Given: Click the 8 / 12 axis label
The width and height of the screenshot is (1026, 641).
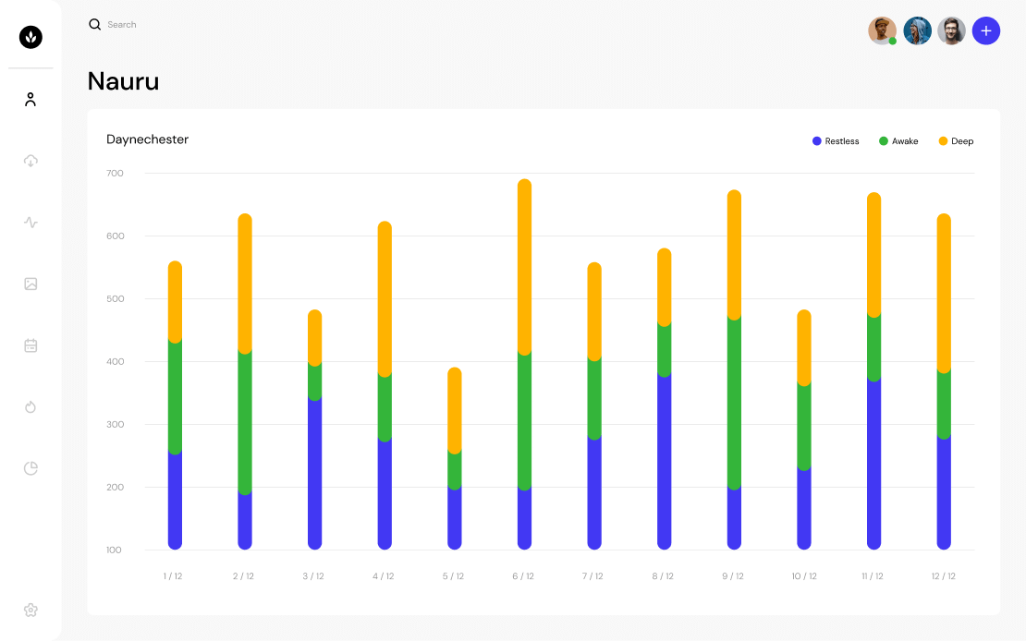Looking at the screenshot, I should pyautogui.click(x=663, y=576).
